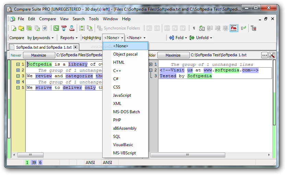Click the green image comparison icon
286x175 pixels.
29,28
